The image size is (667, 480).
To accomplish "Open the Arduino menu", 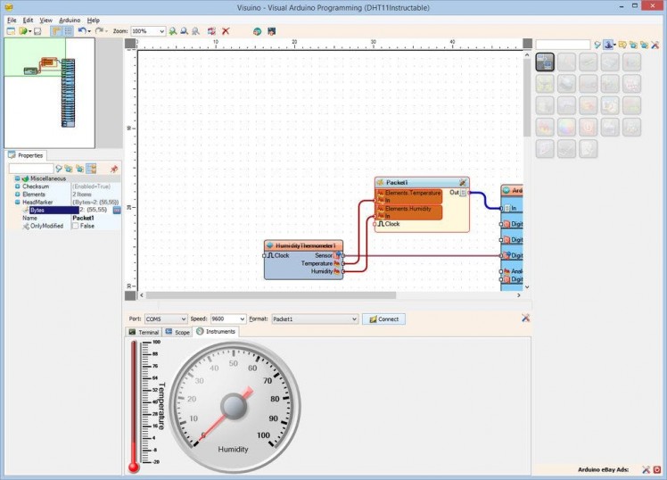I will tap(70, 20).
